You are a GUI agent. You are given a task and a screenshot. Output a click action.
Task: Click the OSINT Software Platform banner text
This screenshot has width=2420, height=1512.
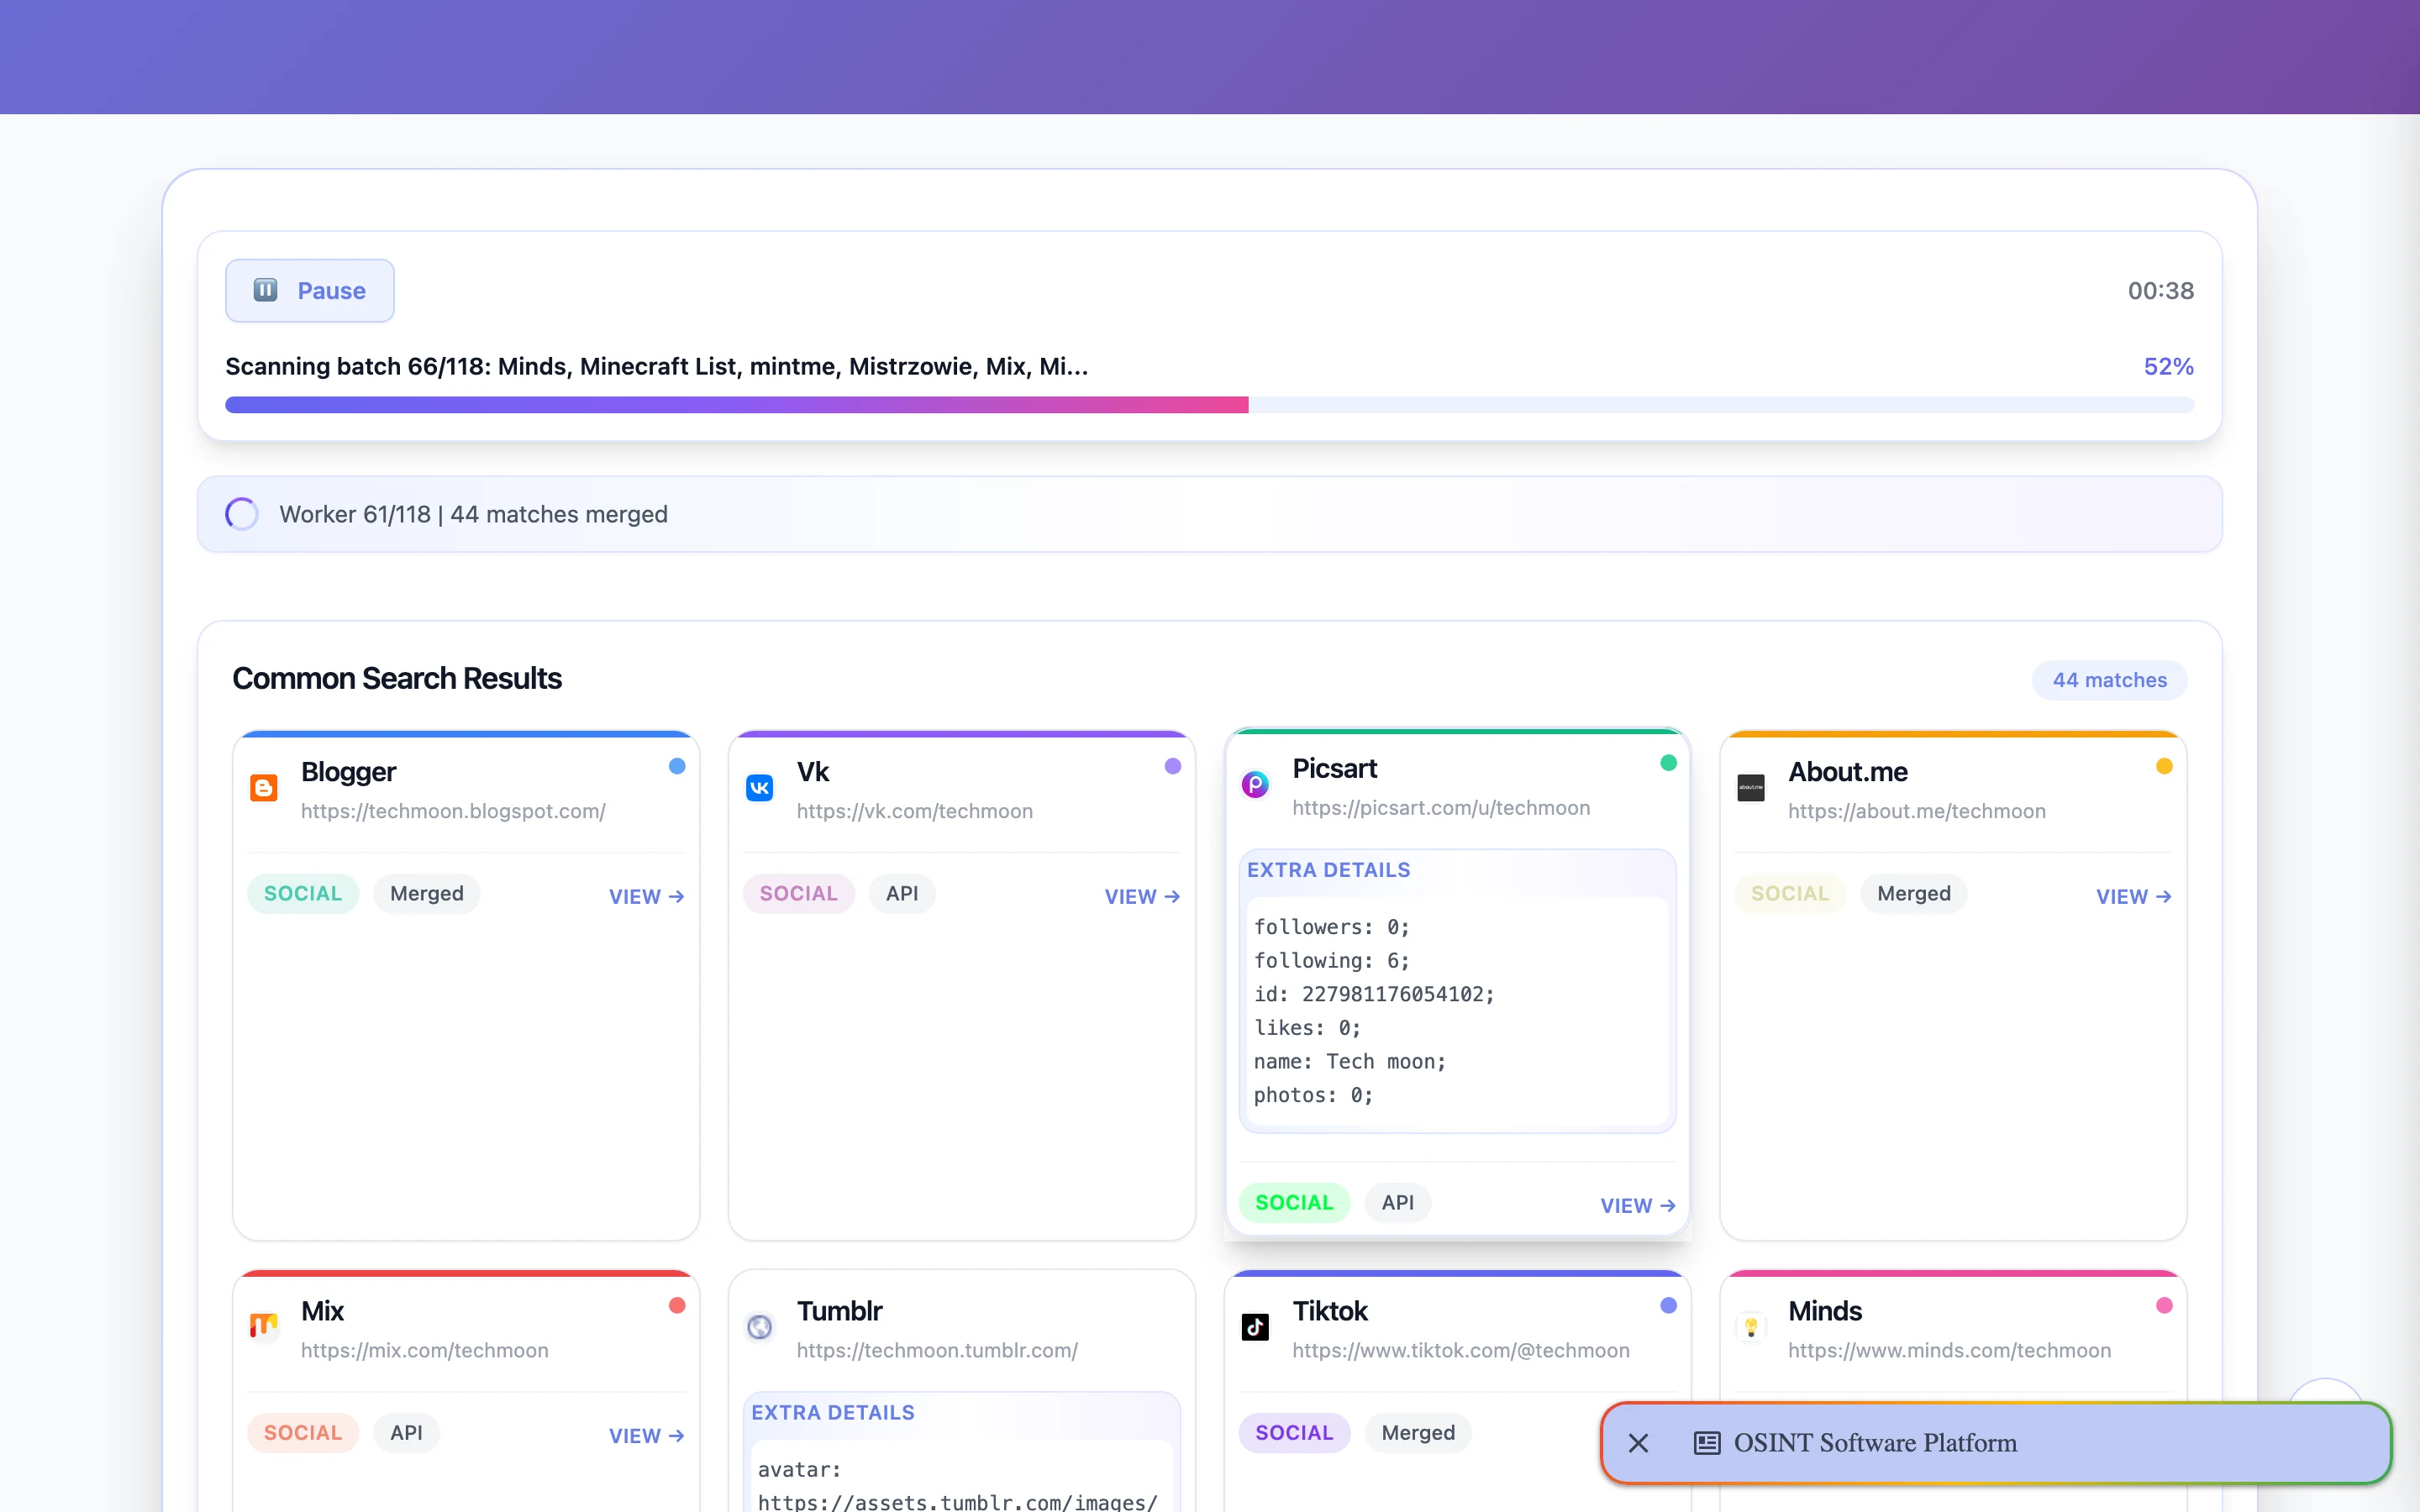click(1875, 1443)
